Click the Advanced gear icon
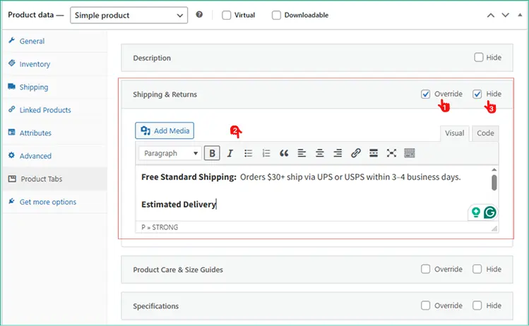This screenshot has height=326, width=529. [x=12, y=155]
